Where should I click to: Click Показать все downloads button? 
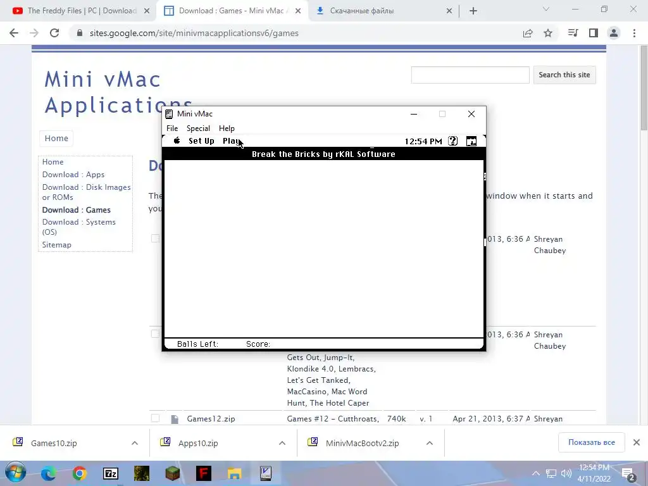[x=592, y=442]
